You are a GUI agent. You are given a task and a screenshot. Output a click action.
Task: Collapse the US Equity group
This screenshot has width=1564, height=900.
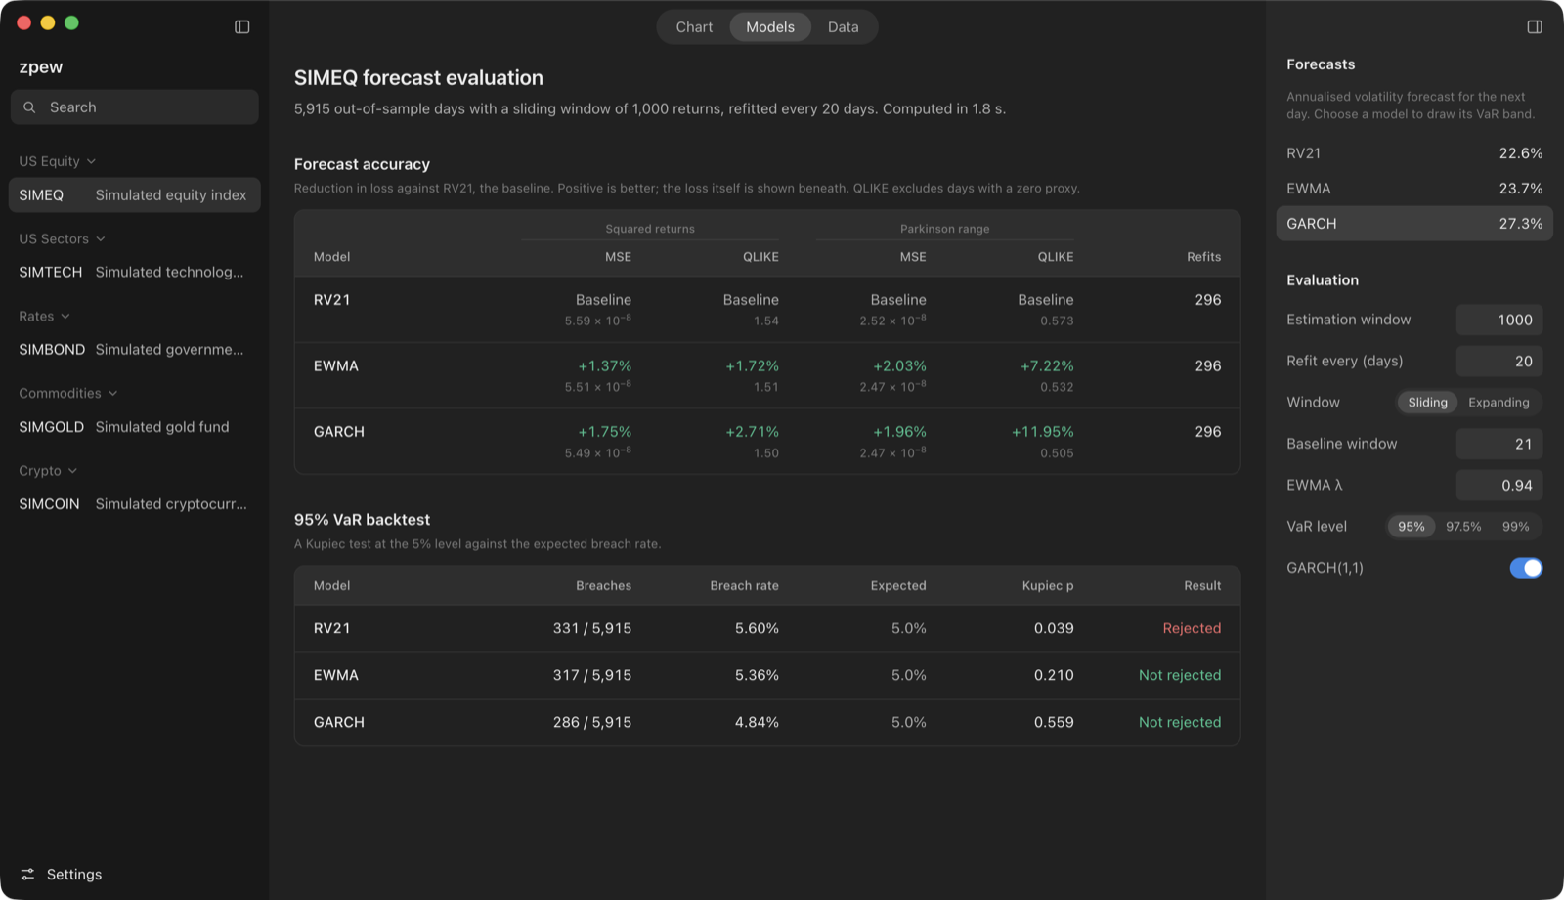click(58, 161)
